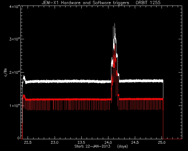Click the flat white curve near day 23.5
This screenshot has width=188, height=151.
pyautogui.click(x=82, y=81)
